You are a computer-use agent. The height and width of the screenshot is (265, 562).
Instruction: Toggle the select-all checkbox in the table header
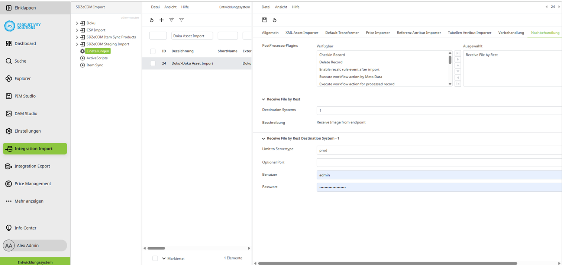point(152,51)
